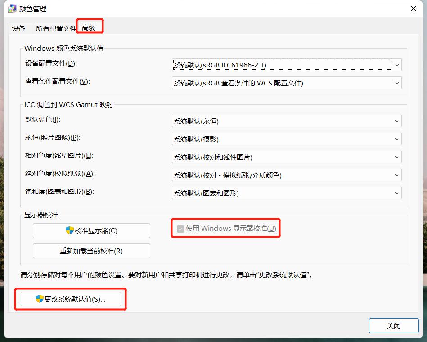Expand the 饱和度(图表和图形) dropdown
Screen dimensions: 427x342
pos(396,193)
